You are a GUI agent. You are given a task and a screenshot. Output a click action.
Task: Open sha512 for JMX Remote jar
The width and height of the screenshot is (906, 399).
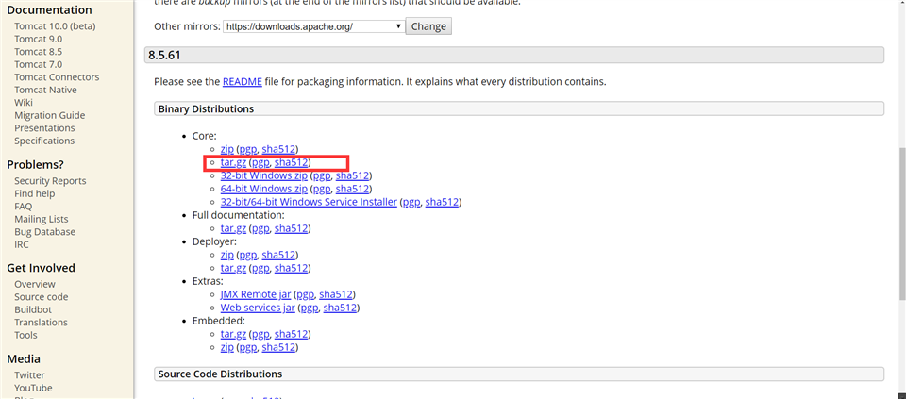(336, 294)
